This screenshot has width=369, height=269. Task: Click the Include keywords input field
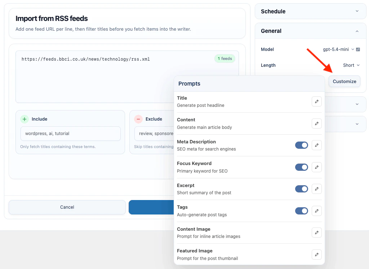[x=71, y=134]
